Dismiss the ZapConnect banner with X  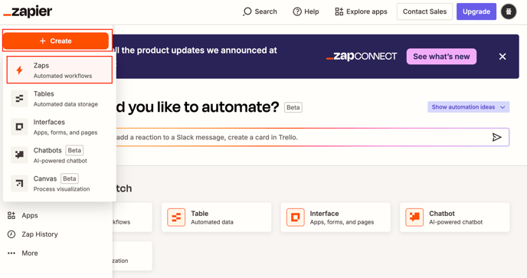pos(502,57)
